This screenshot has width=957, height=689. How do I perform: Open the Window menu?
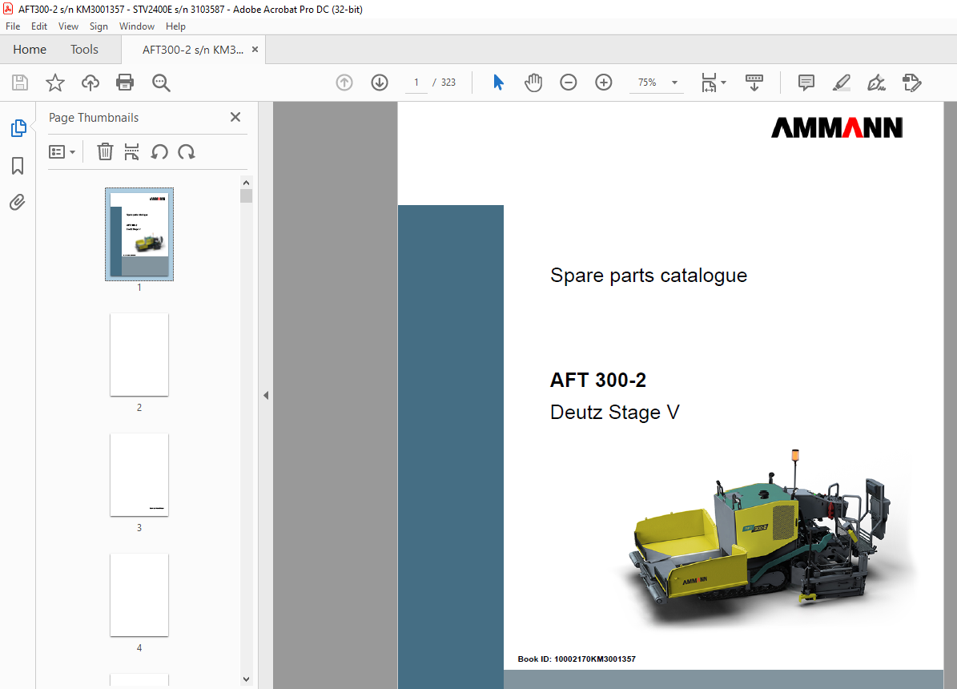coord(137,26)
